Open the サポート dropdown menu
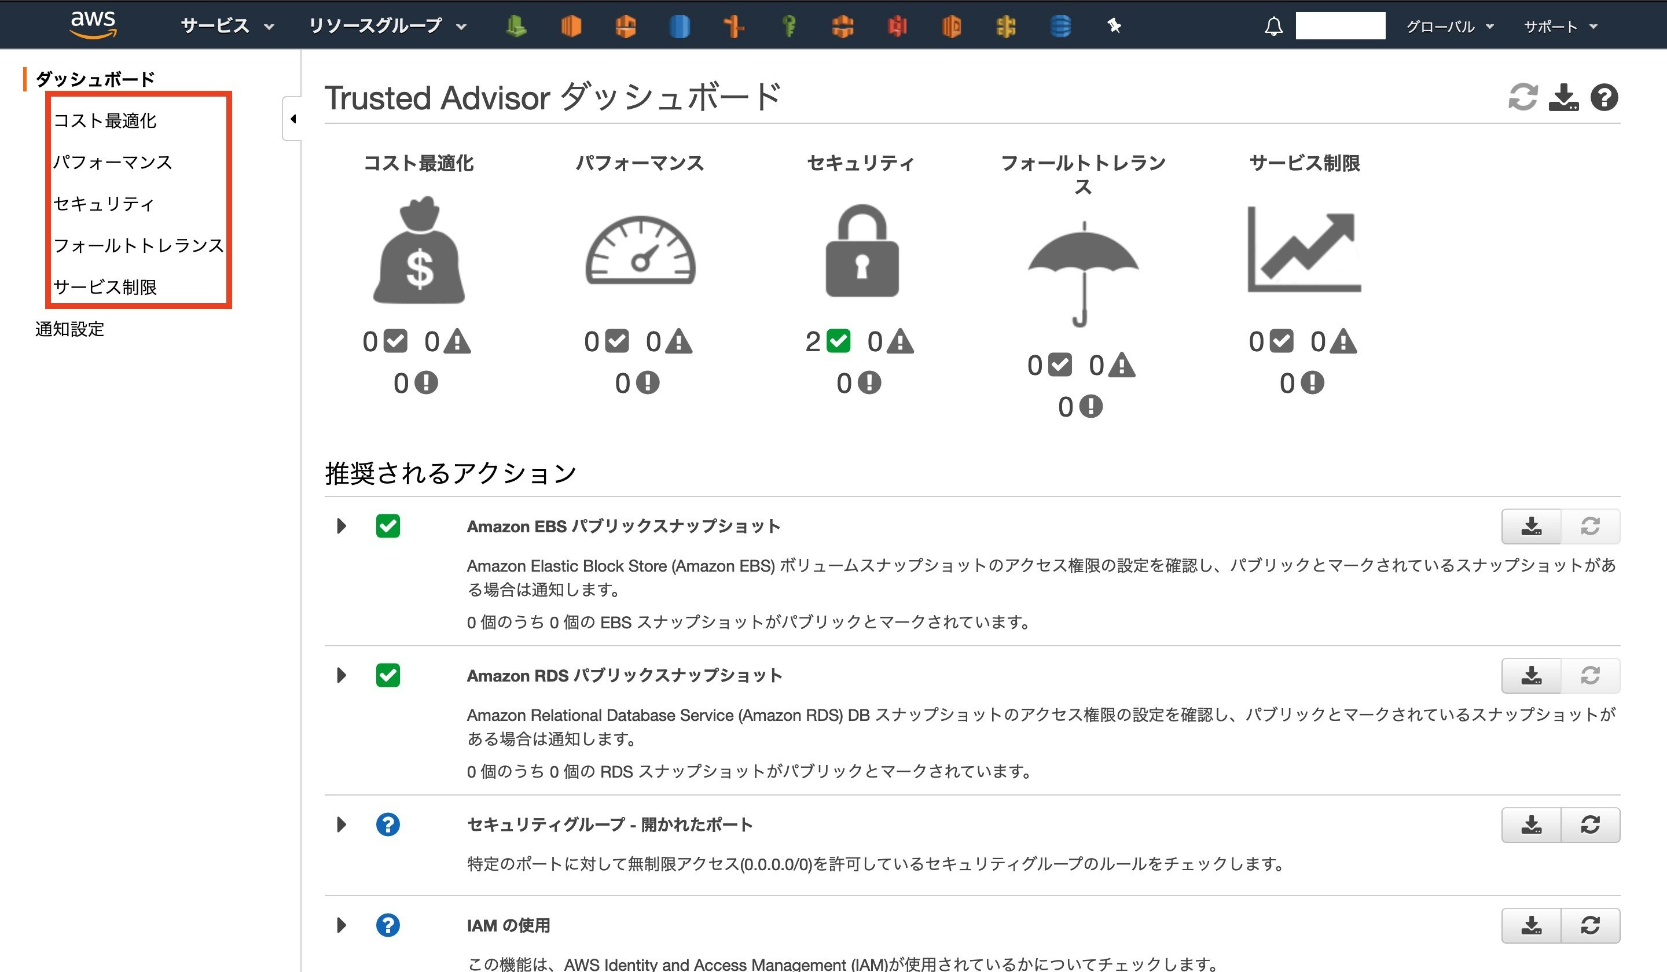Viewport: 1667px width, 972px height. (1560, 27)
